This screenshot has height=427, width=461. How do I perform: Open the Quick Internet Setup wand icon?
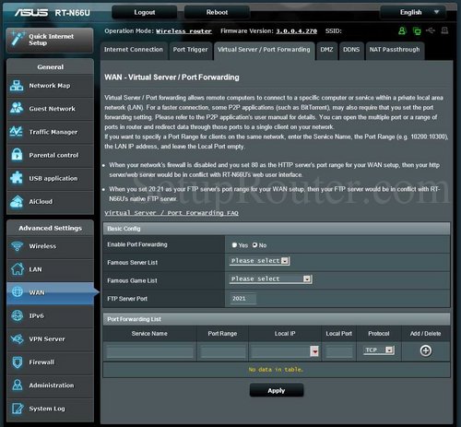(x=18, y=39)
